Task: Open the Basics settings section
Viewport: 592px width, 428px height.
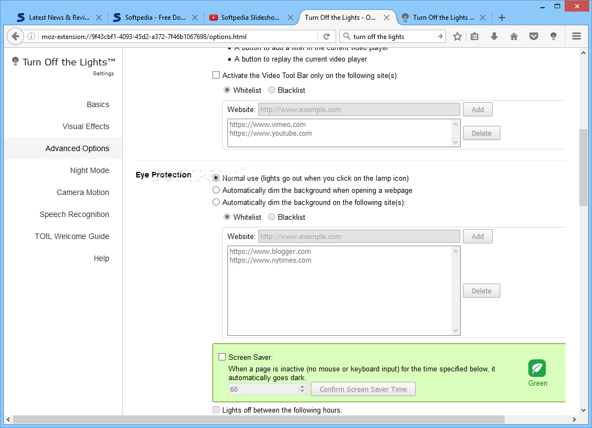Action: coord(98,104)
